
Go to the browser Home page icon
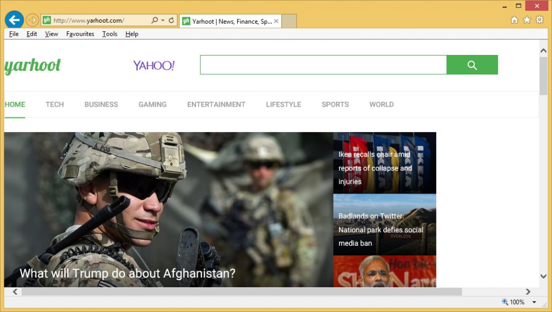click(514, 20)
